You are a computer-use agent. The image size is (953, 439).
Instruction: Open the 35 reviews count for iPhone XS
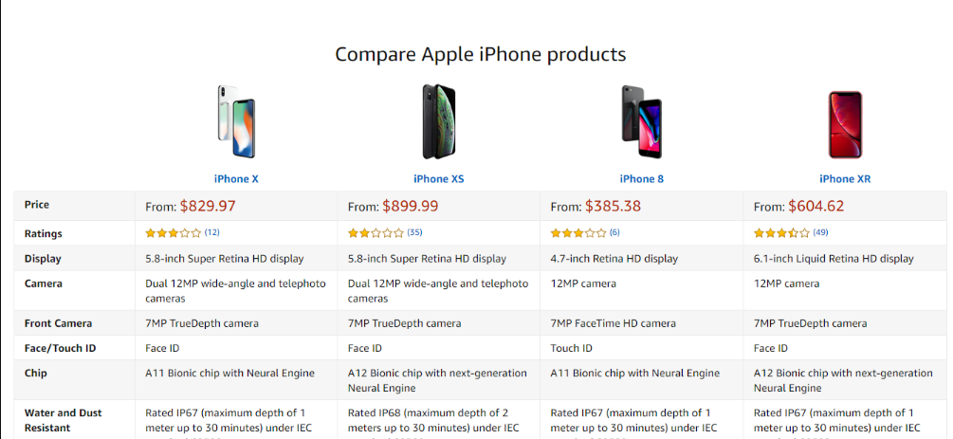click(x=414, y=232)
